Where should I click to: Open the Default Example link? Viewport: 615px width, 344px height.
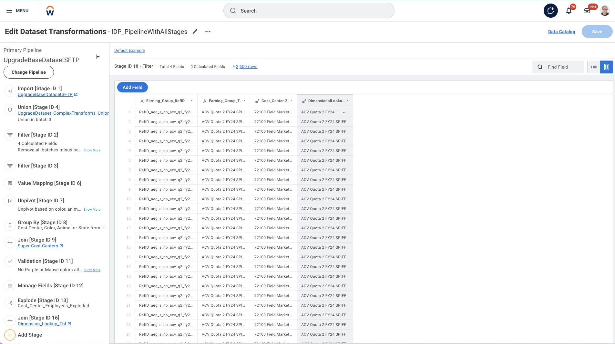pyautogui.click(x=129, y=51)
